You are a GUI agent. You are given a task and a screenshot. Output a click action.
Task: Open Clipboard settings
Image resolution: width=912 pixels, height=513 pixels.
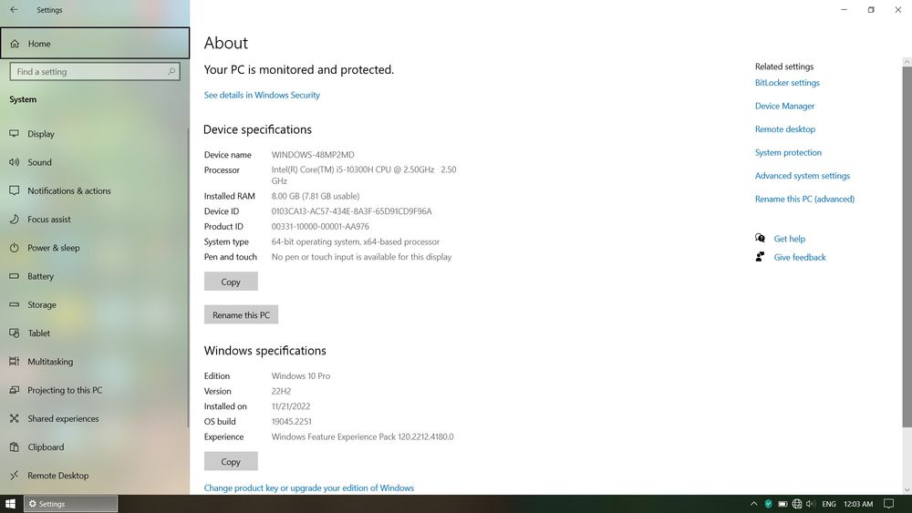95,446
